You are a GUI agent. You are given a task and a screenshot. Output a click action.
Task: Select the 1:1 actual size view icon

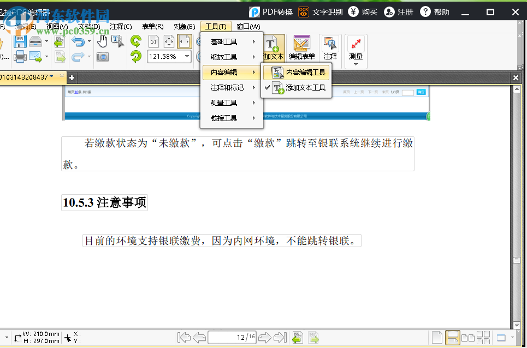point(153,41)
